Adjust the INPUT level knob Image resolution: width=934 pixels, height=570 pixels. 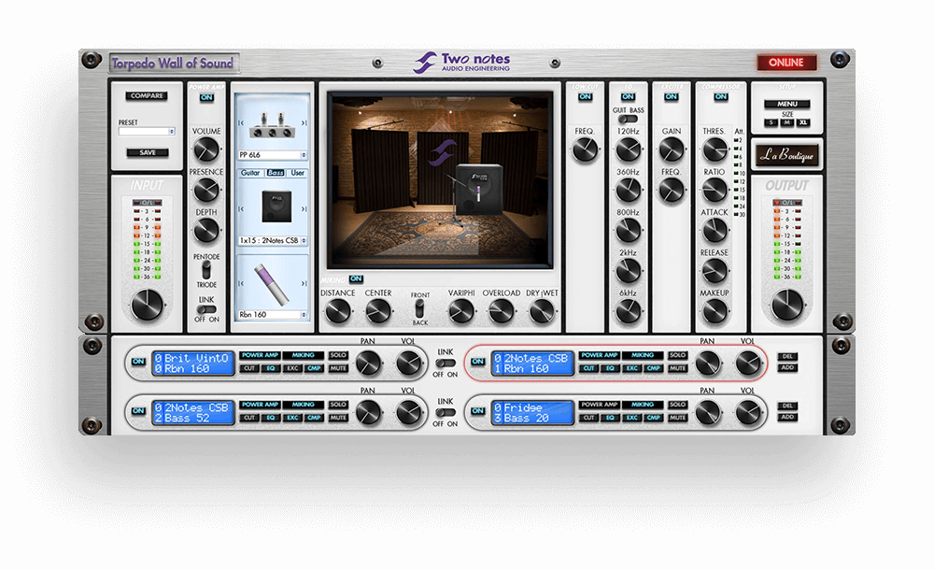(148, 305)
